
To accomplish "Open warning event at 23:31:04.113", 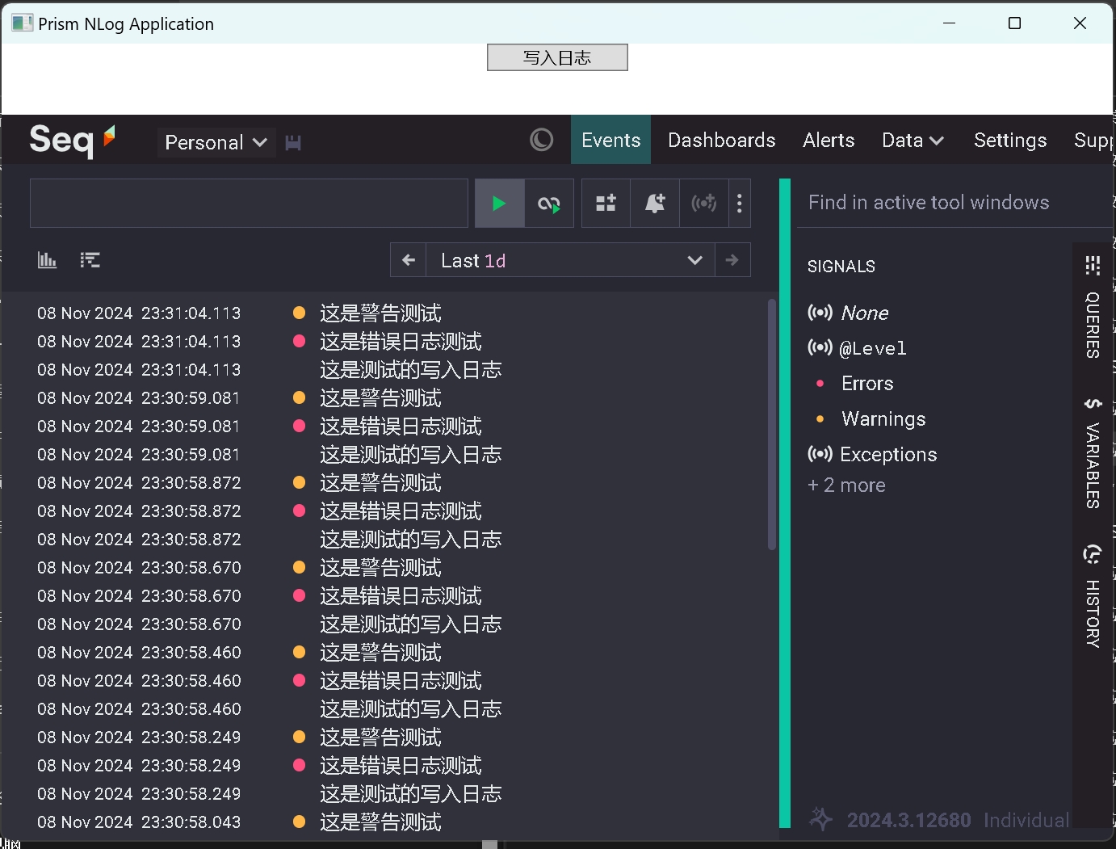I will point(381,313).
